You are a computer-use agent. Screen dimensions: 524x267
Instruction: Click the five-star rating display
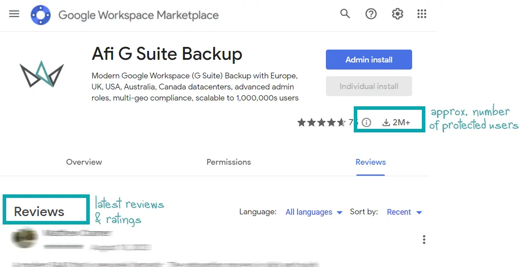tap(321, 123)
